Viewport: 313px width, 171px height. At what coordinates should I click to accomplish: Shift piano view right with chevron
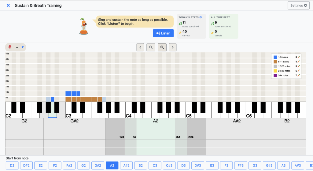(173, 47)
